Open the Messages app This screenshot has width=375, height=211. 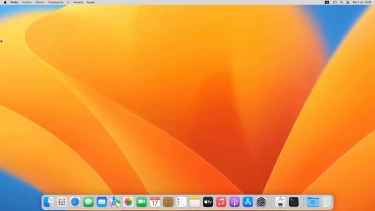click(88, 202)
